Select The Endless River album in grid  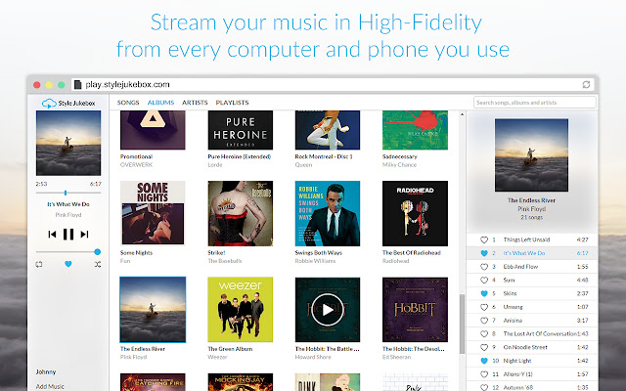point(153,310)
